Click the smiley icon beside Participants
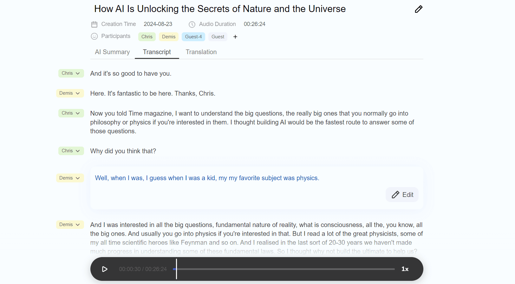 (x=94, y=36)
